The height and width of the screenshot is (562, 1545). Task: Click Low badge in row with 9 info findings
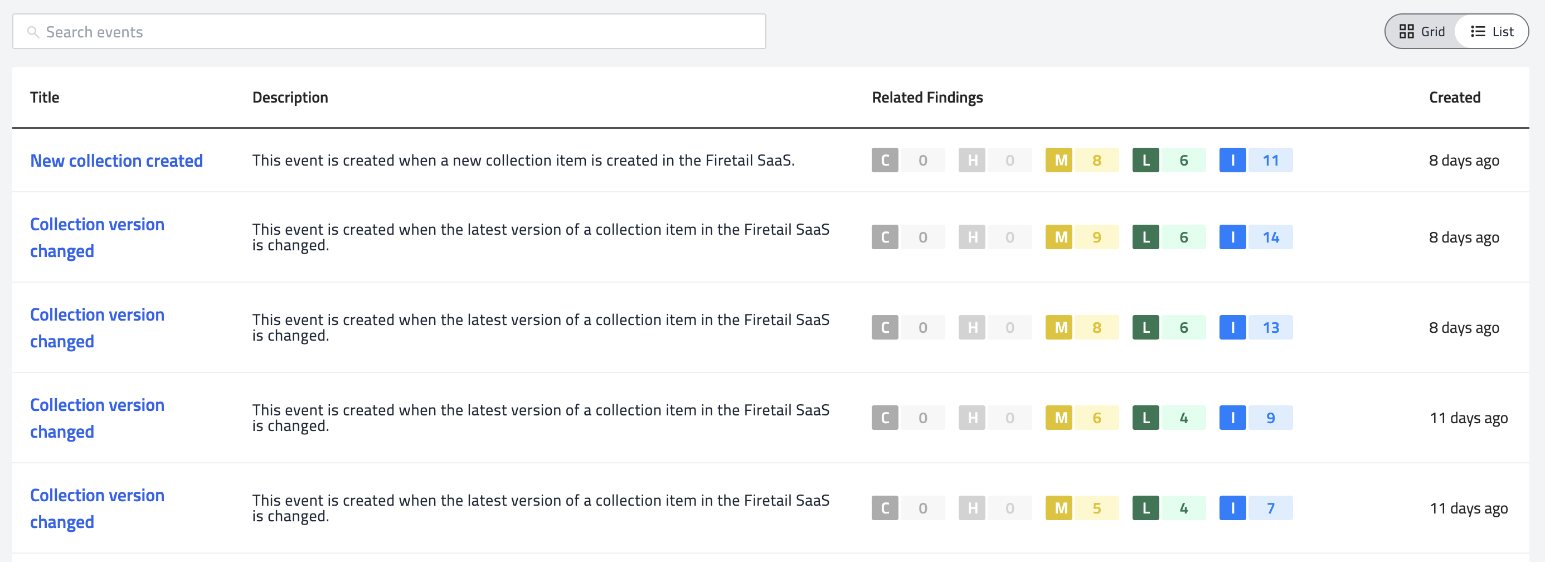pos(1169,418)
